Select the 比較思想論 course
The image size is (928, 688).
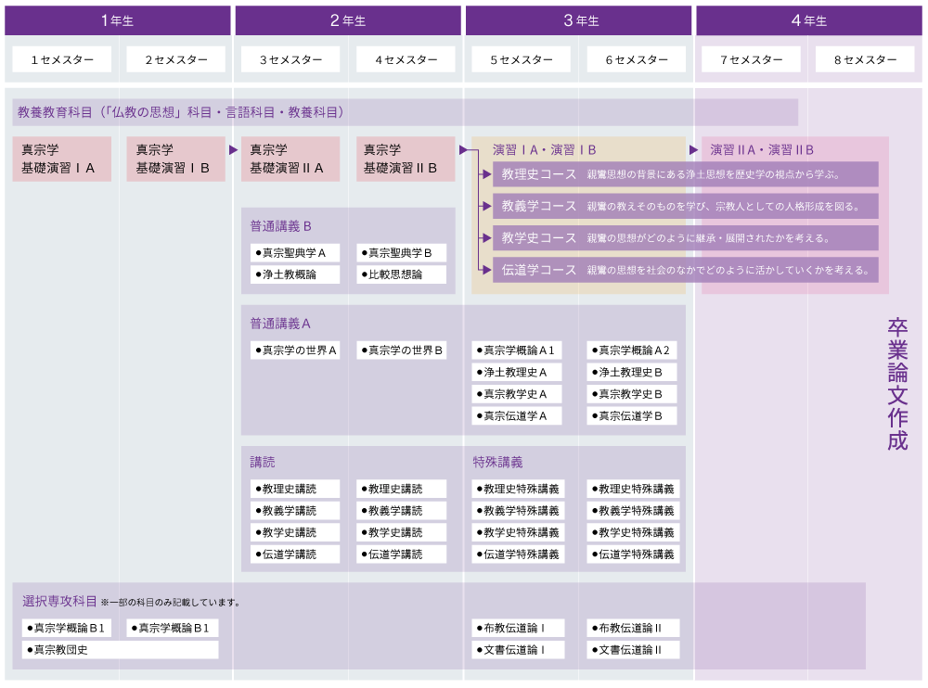[401, 274]
